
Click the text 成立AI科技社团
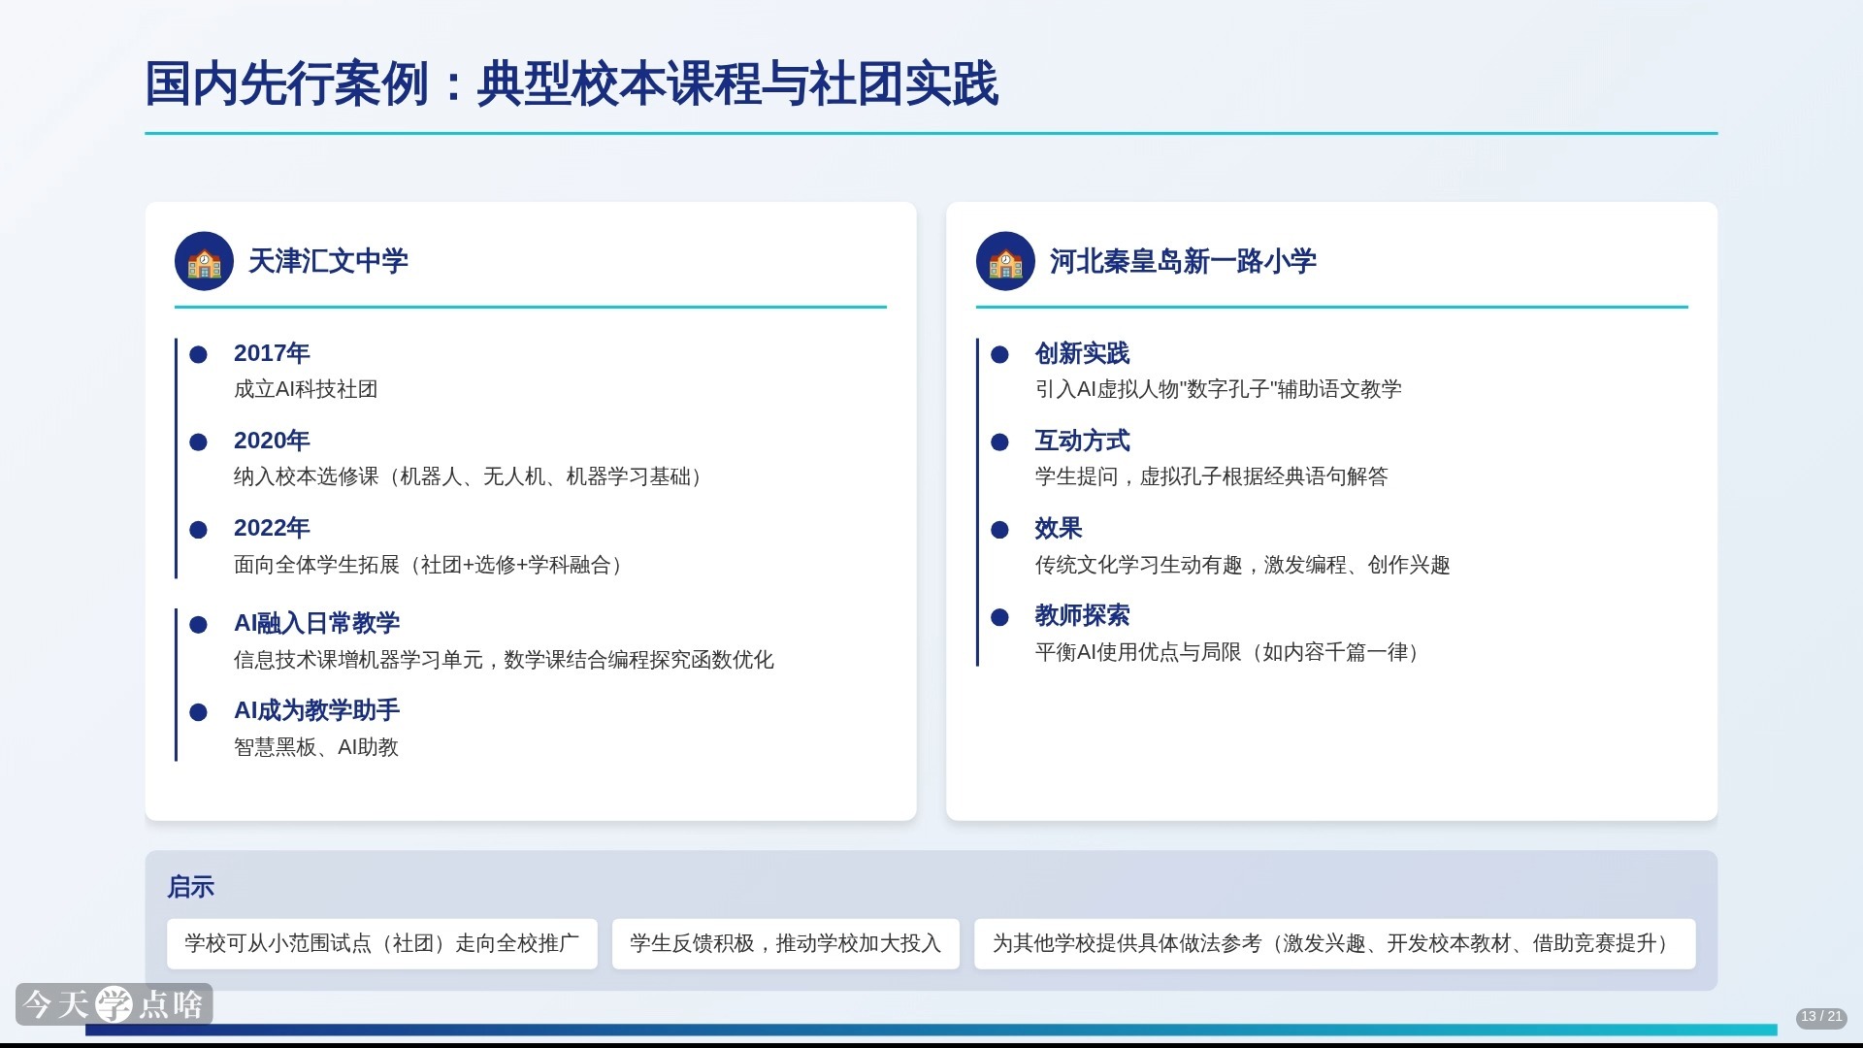[x=306, y=389]
